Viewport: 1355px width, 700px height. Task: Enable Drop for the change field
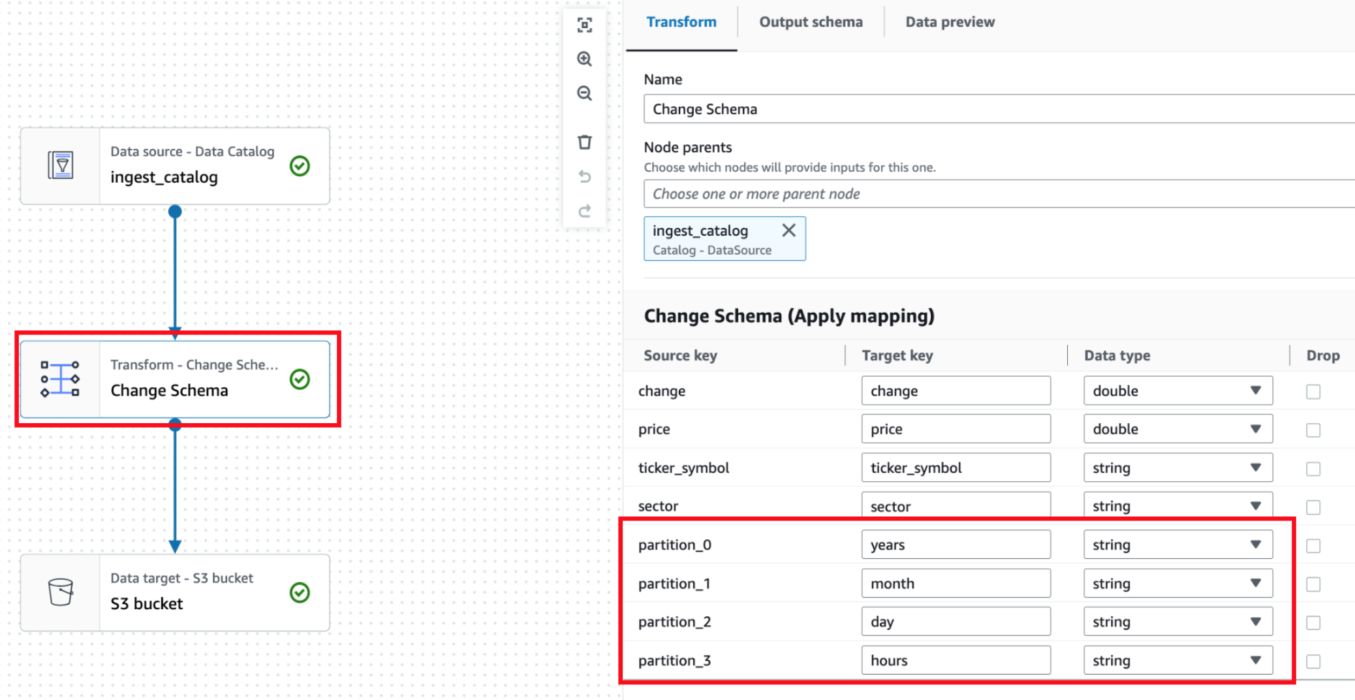(1312, 391)
